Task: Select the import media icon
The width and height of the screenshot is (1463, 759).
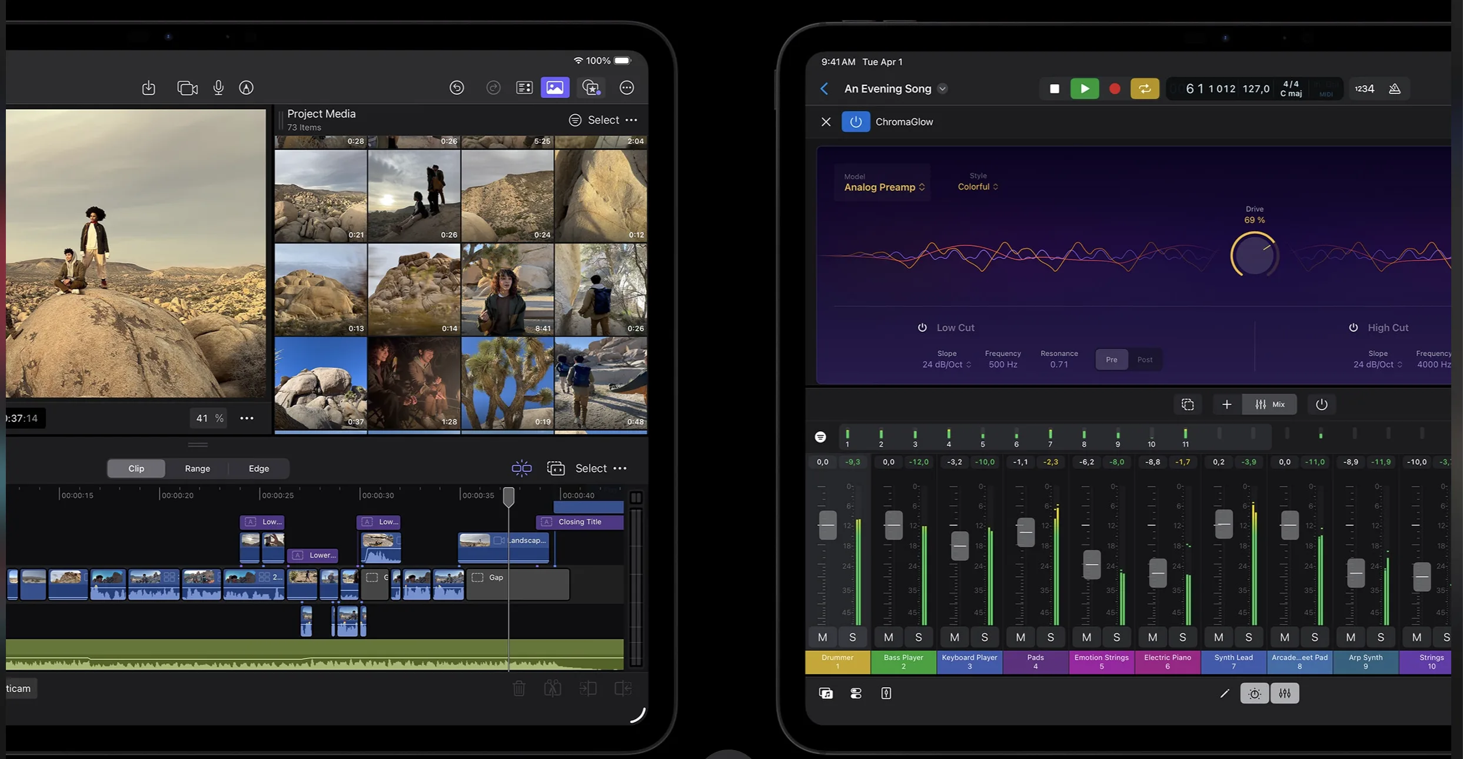Action: point(148,88)
